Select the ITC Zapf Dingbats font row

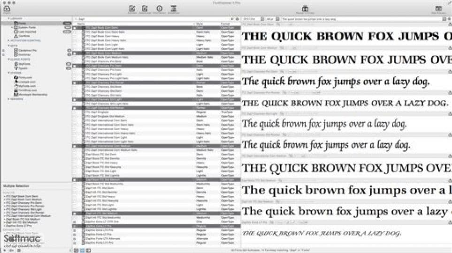pyautogui.click(x=156, y=112)
